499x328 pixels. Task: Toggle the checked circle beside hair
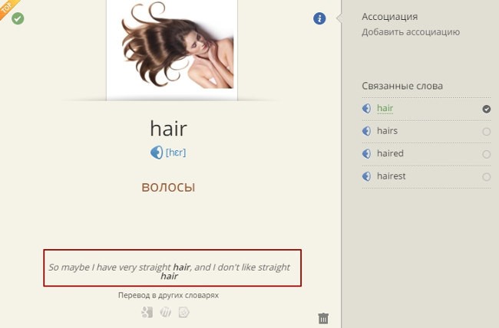pos(486,109)
